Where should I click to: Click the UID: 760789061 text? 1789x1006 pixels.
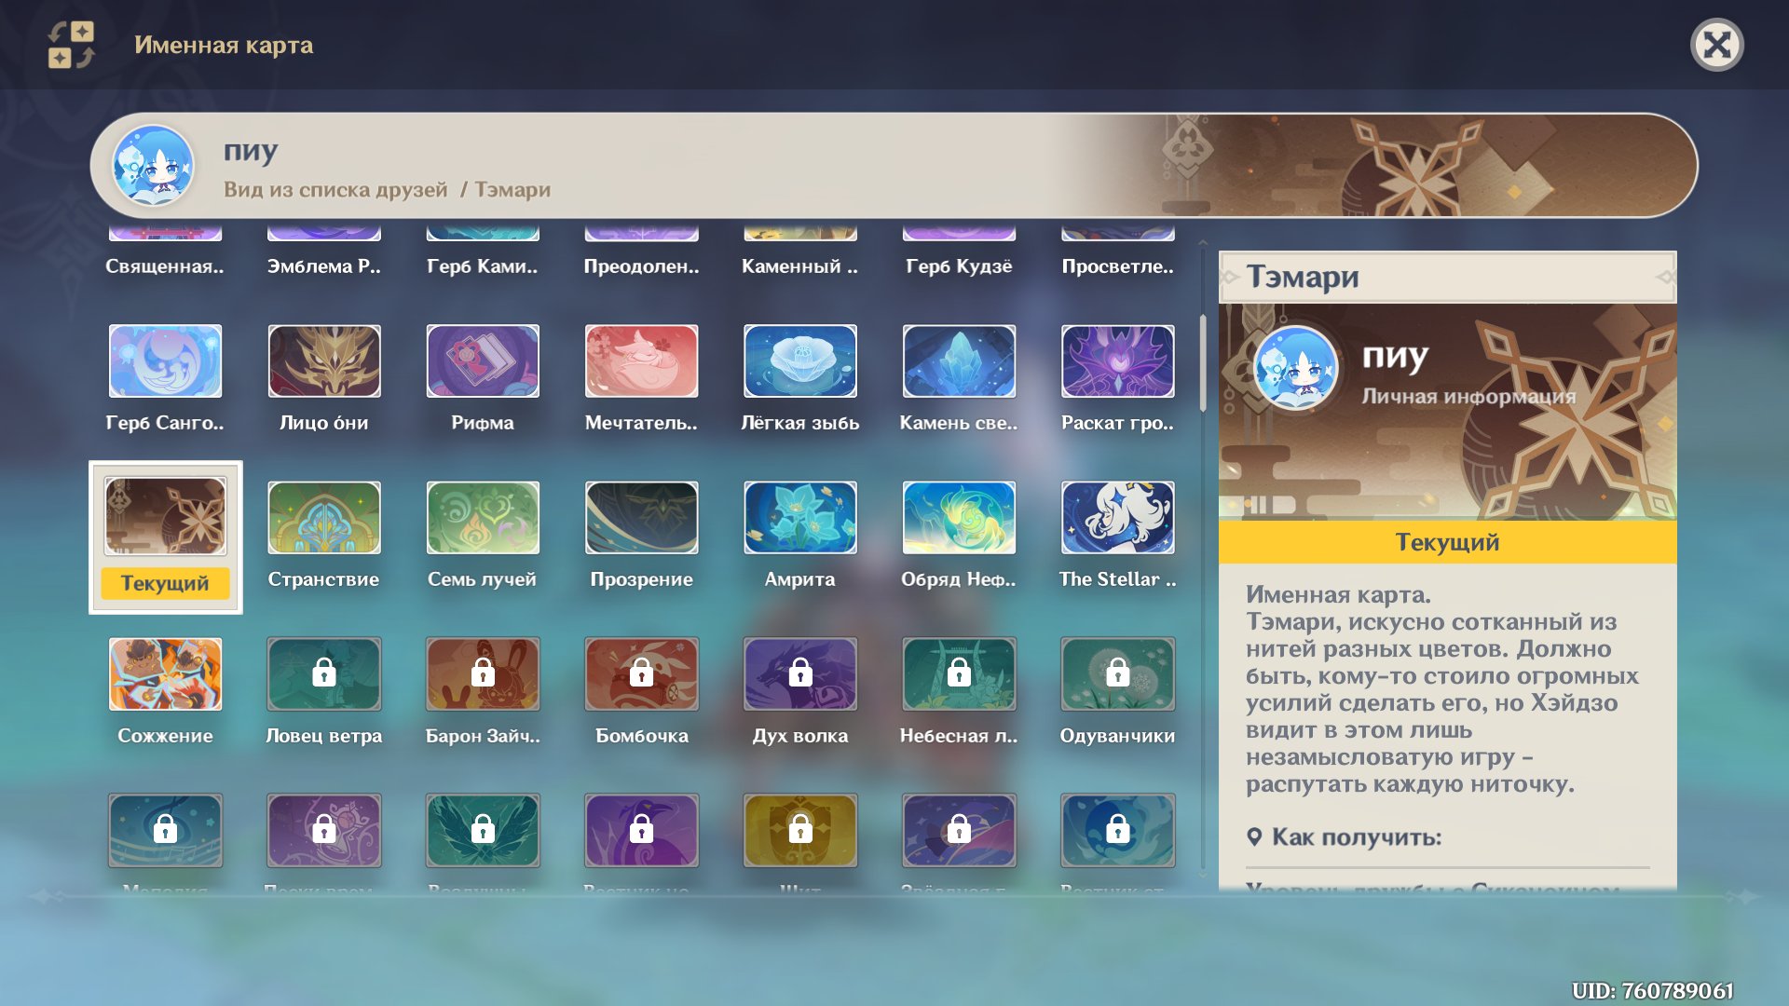click(1652, 990)
